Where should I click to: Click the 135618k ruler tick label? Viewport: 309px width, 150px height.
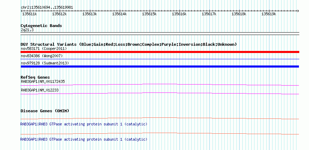point(239,14)
